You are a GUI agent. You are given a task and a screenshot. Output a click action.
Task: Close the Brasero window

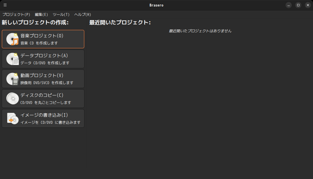(x=308, y=5)
